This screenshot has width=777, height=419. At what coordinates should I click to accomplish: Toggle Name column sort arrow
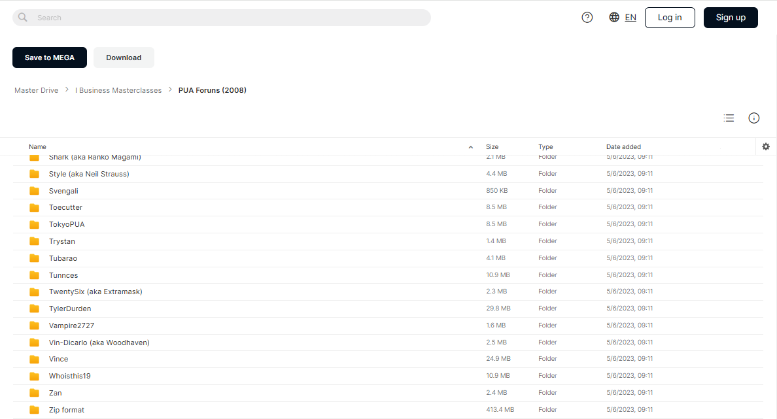coord(471,147)
